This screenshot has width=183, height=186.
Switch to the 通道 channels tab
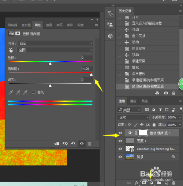133,101
